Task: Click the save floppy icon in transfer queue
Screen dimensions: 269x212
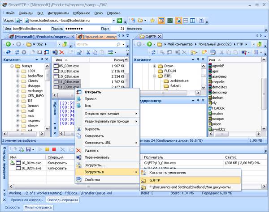Action: 28,149
